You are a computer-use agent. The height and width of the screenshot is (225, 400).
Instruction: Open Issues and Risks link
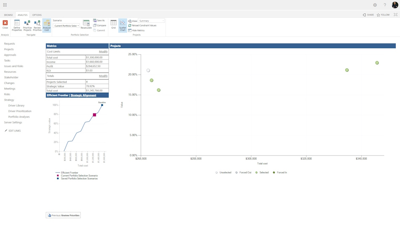(x=13, y=66)
